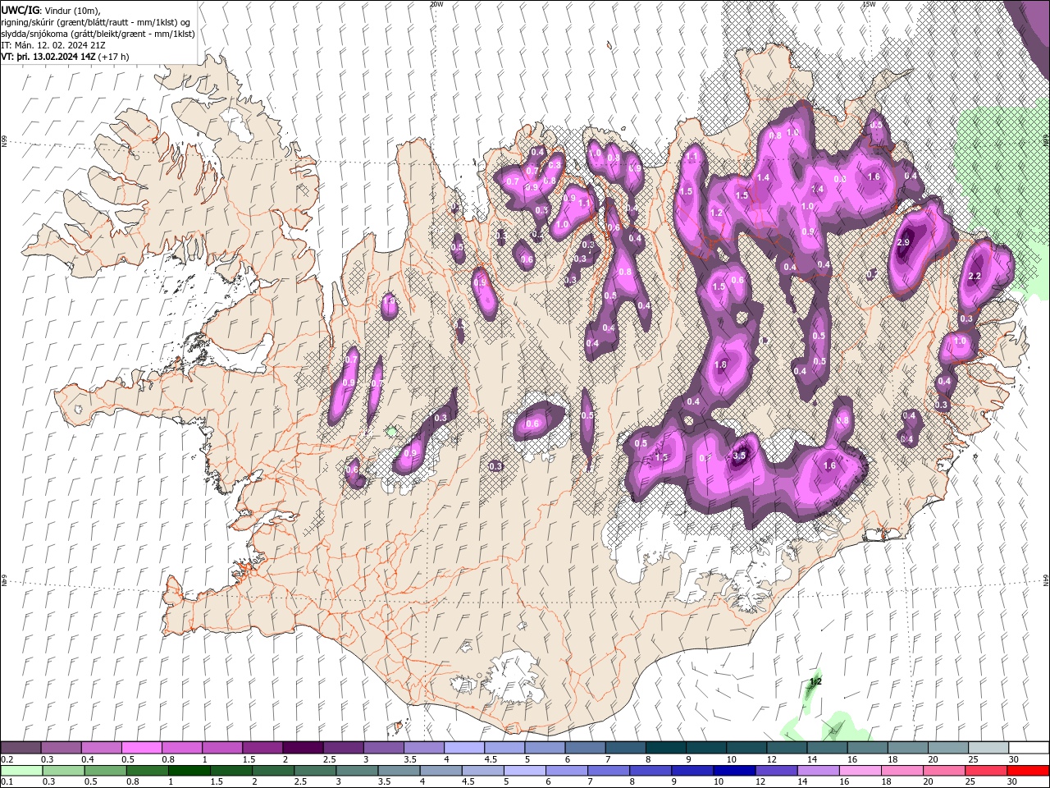
Task: Click the upper legend swatch starting at 0.2
Action: 21,748
